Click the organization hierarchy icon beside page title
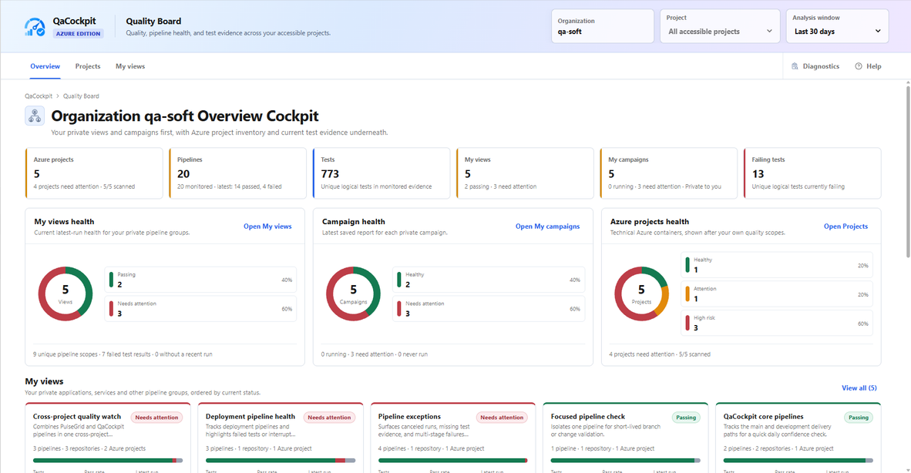The image size is (911, 473). [35, 116]
